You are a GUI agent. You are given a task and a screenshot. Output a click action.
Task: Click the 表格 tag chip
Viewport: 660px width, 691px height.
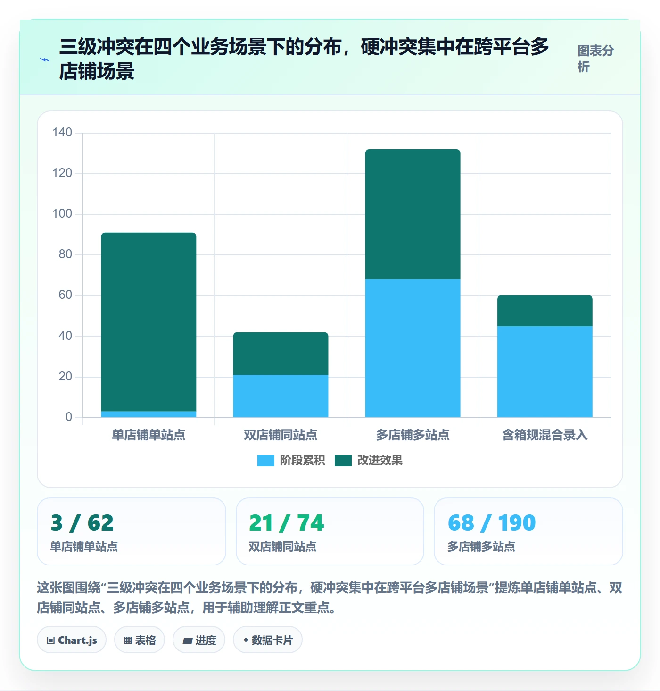[140, 640]
